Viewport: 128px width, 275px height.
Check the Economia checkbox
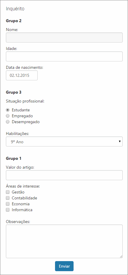[8, 204]
